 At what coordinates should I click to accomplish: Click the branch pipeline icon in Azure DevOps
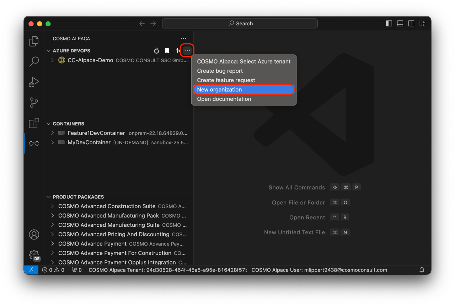click(x=178, y=50)
